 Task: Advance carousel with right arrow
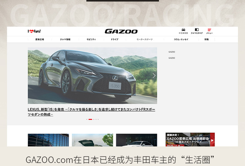[154, 76]
